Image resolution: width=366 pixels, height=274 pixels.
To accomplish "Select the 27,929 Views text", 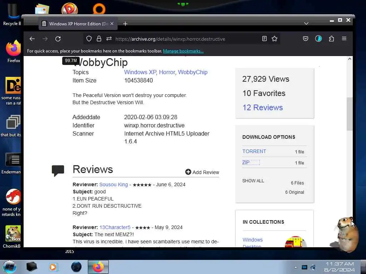I will tap(266, 79).
